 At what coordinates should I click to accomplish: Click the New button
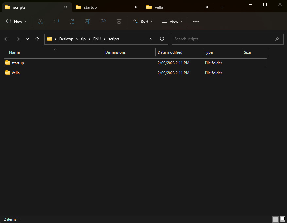(16, 21)
